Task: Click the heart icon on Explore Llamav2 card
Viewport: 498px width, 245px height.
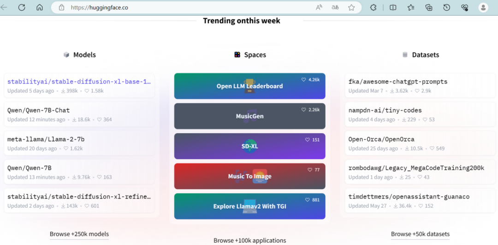Action: click(x=308, y=200)
